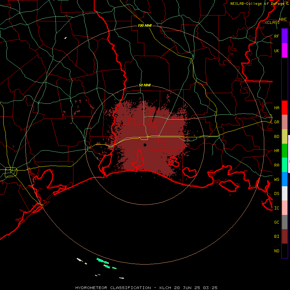This screenshot has height=290, width=290.
Task: Click the HHC product label
Action: click(x=283, y=19)
